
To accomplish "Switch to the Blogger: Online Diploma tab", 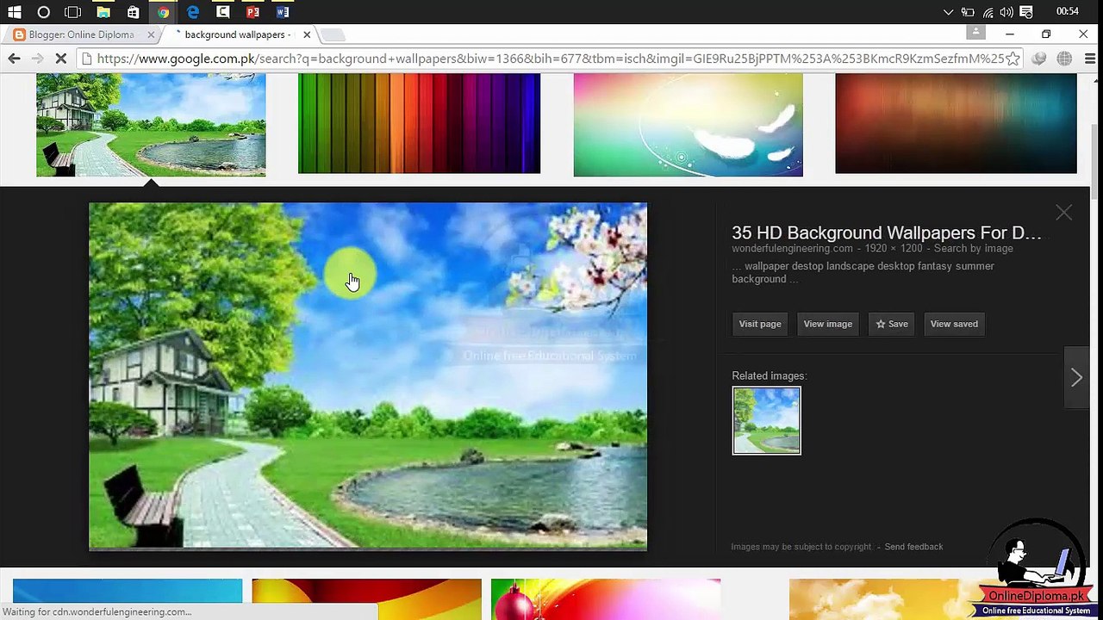I will click(81, 34).
